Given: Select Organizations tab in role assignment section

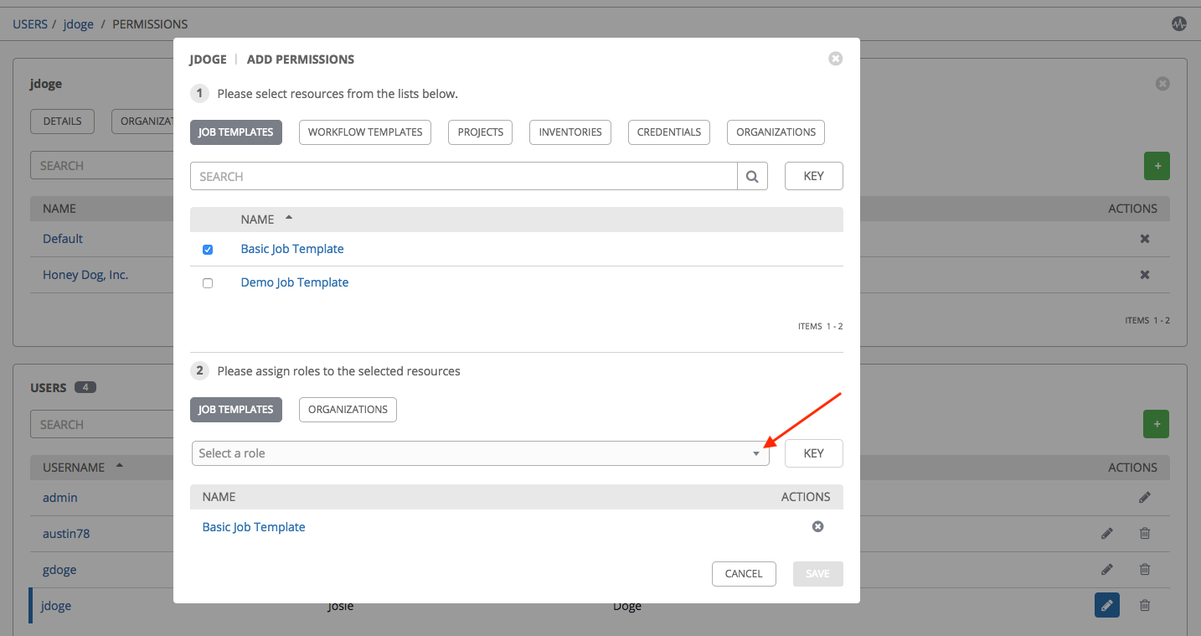Looking at the screenshot, I should pos(348,410).
